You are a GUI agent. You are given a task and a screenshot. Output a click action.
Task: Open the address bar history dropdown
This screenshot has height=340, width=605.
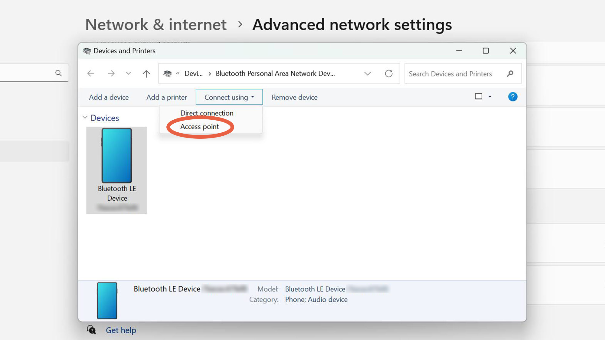(367, 73)
